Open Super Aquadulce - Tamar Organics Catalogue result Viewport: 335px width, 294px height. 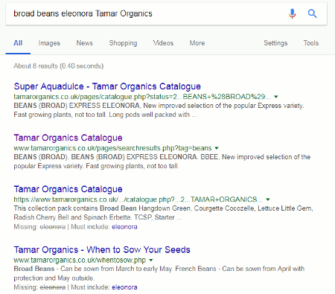click(107, 86)
